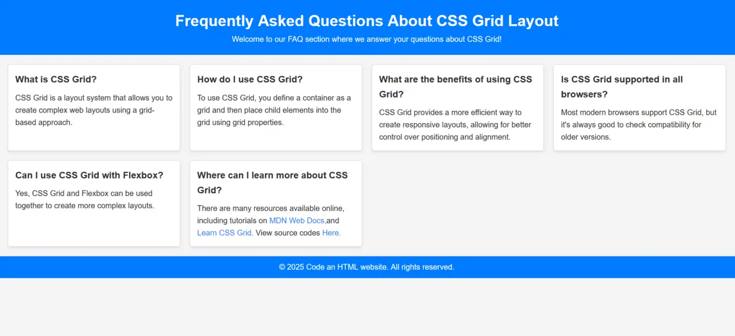Select the 'What is CSS Grid?' heading

[x=56, y=80]
